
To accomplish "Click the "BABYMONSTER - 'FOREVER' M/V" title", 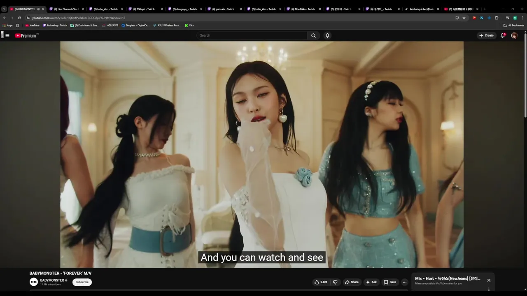I will pyautogui.click(x=61, y=273).
